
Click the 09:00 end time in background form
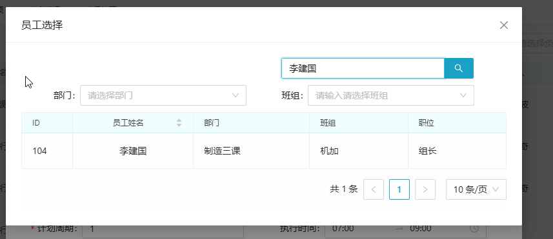[x=420, y=229]
